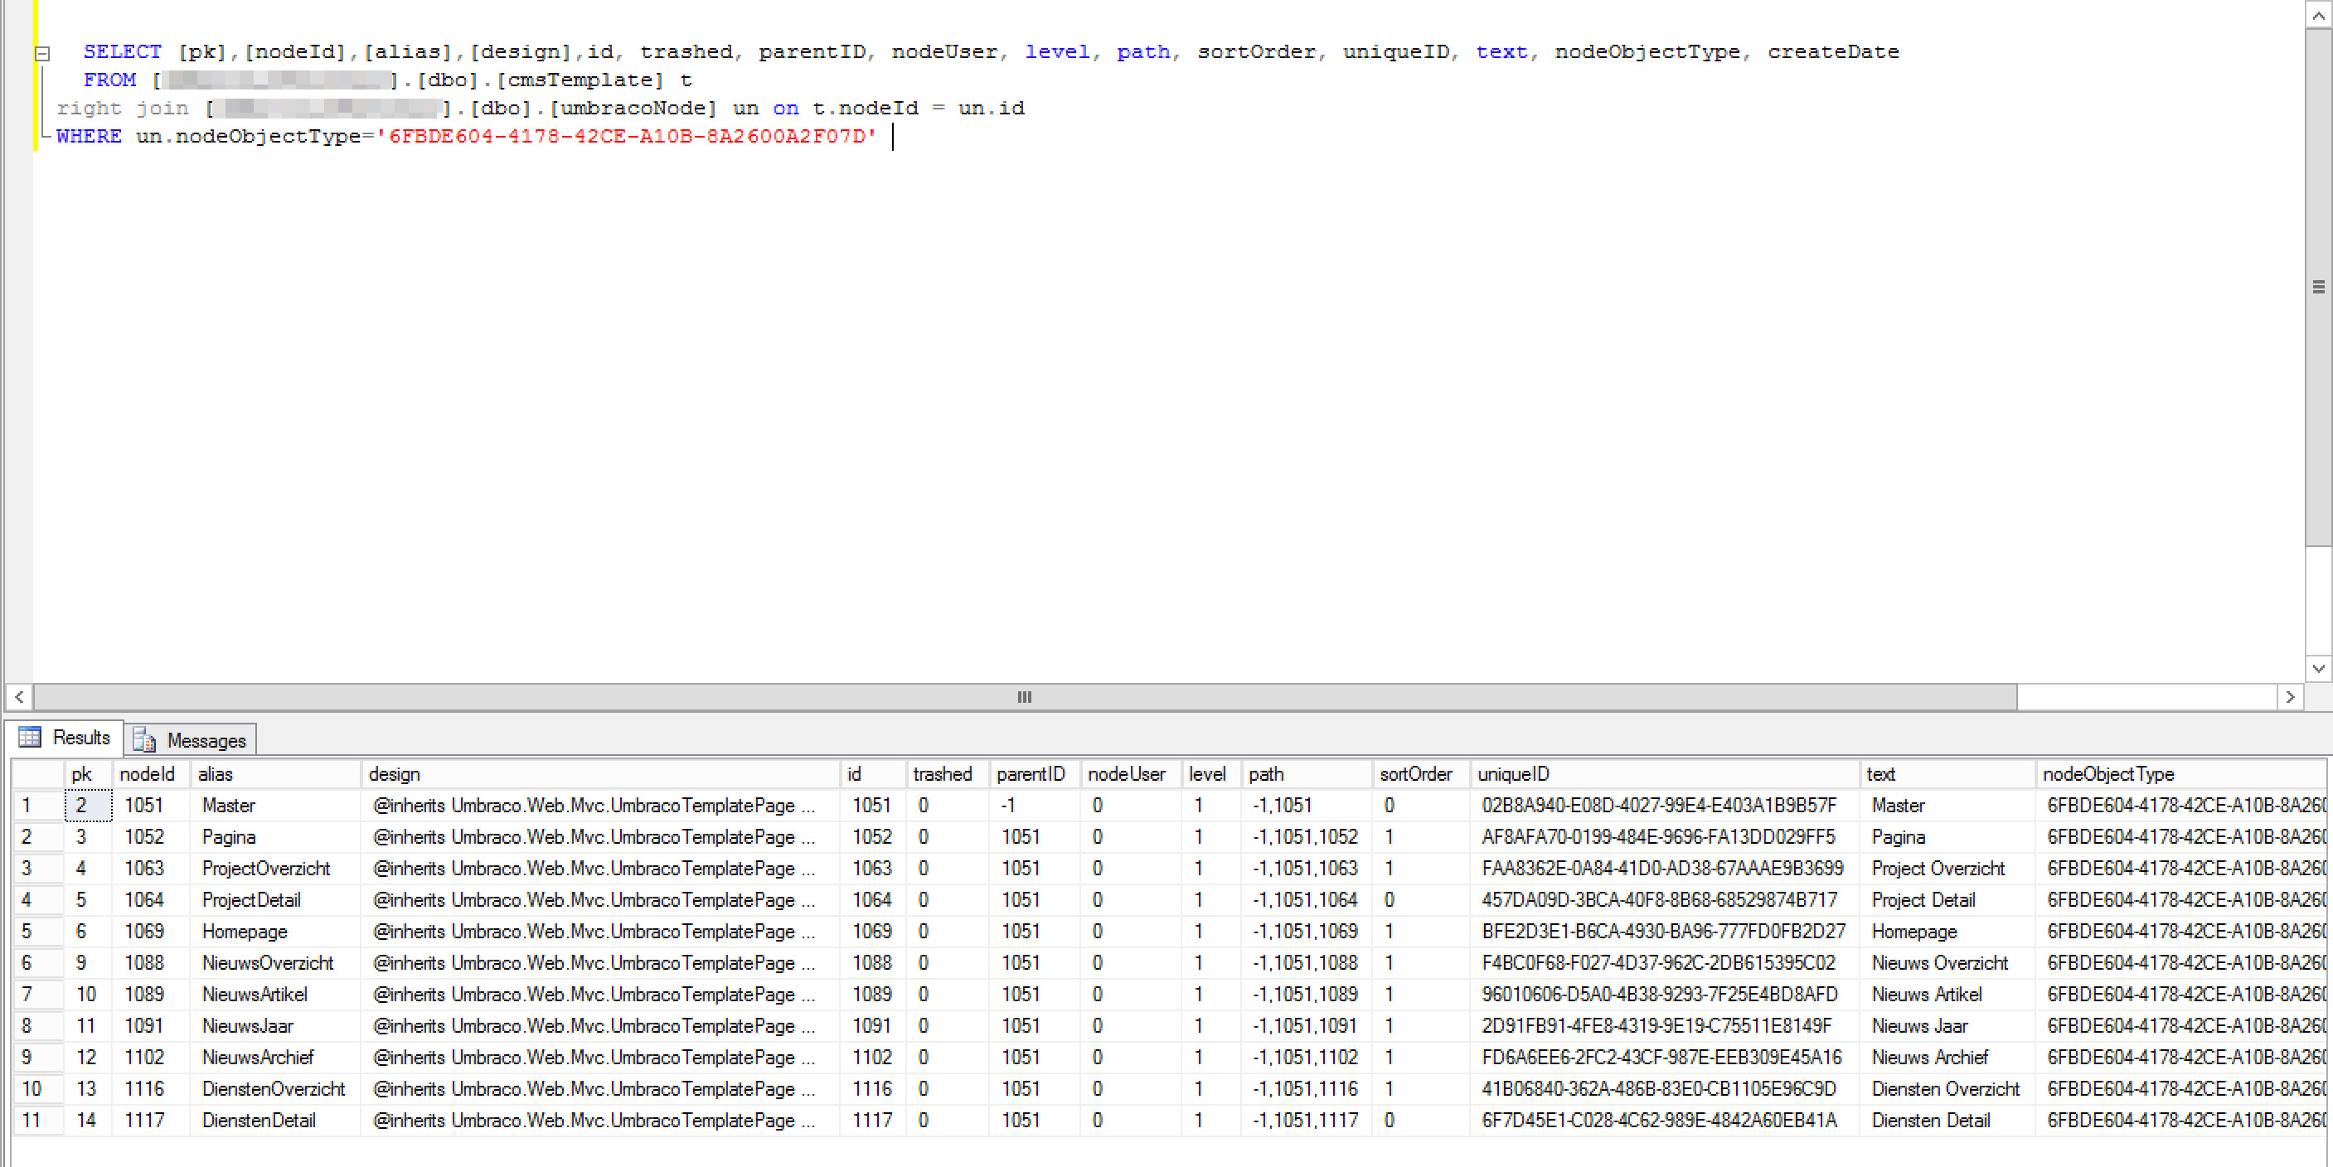Click the pk column header
The image size is (2333, 1167).
(x=88, y=774)
